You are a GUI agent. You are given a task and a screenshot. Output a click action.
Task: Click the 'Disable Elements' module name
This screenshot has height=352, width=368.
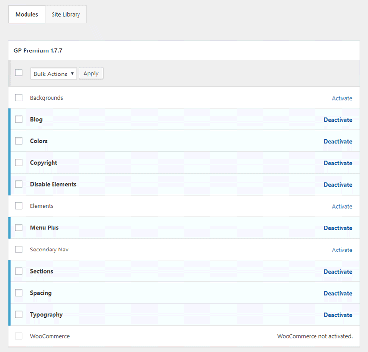(53, 184)
